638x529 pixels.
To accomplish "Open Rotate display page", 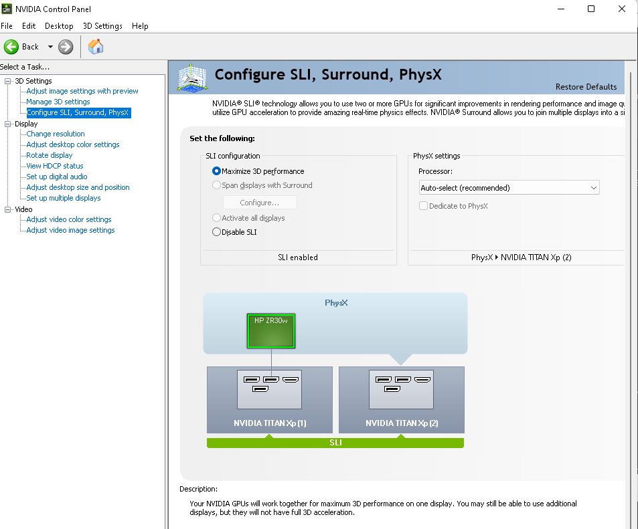I will coord(50,155).
